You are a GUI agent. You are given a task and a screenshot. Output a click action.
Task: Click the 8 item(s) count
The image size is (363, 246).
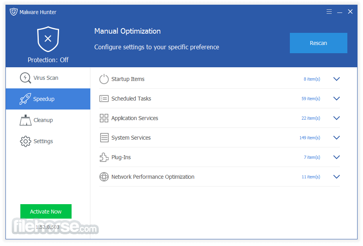[x=312, y=79]
